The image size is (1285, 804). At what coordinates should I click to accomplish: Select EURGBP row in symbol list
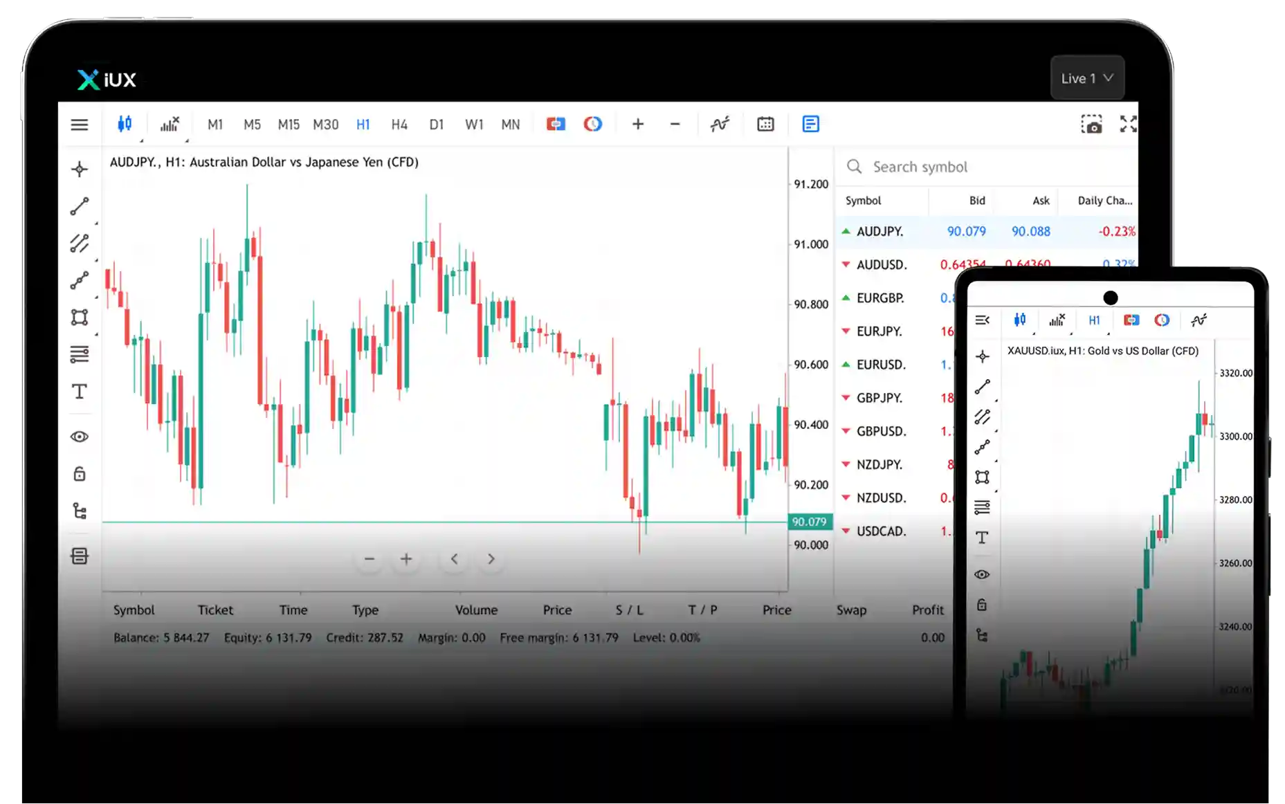coord(896,298)
